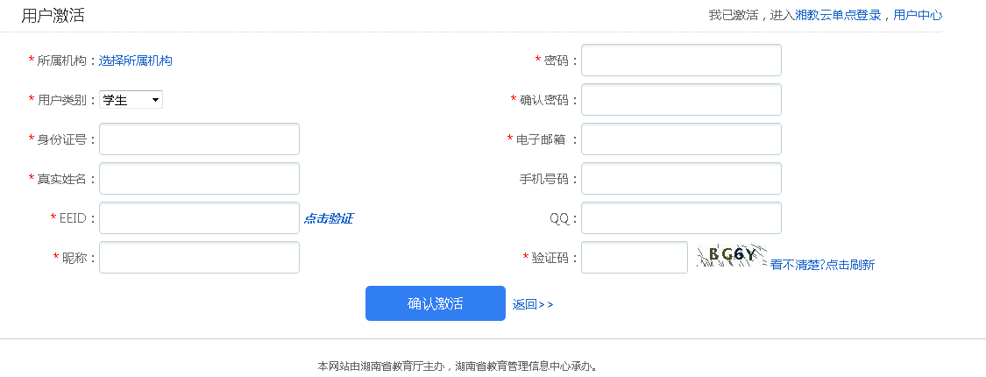Open the 用户类别 dropdown
This screenshot has height=377, width=986.
coord(131,100)
